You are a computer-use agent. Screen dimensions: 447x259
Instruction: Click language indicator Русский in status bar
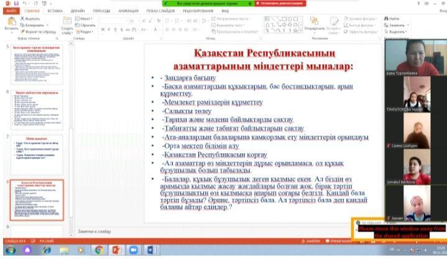[46, 241]
